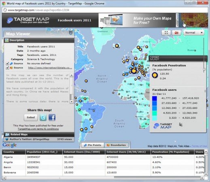
Task: Open TargetMap.com terms & conditions link
Action: coord(38,129)
